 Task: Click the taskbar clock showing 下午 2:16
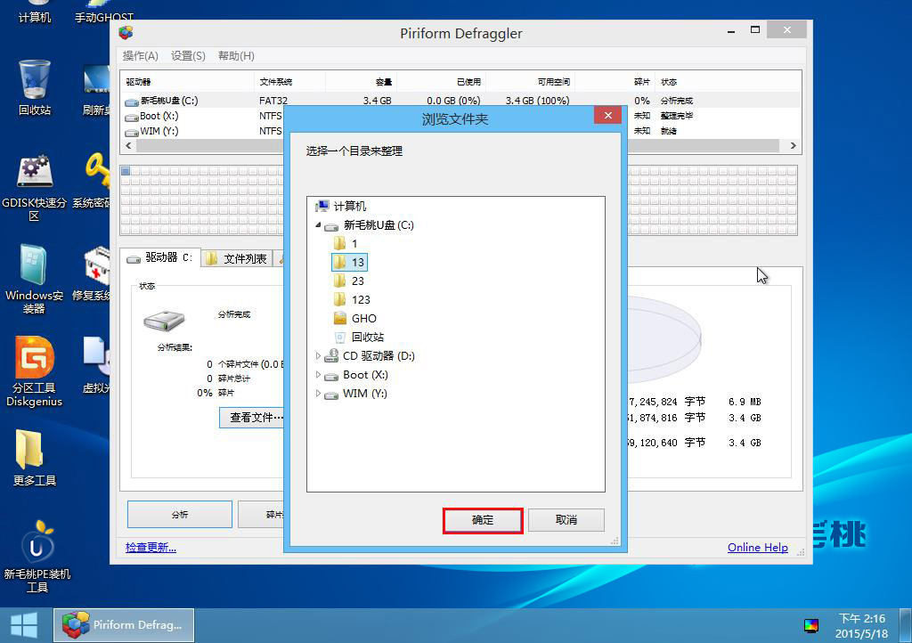coord(861,625)
